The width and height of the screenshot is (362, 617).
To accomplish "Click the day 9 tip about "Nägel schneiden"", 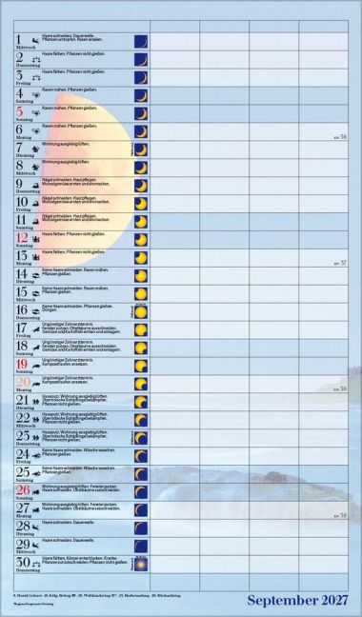I will pos(75,182).
